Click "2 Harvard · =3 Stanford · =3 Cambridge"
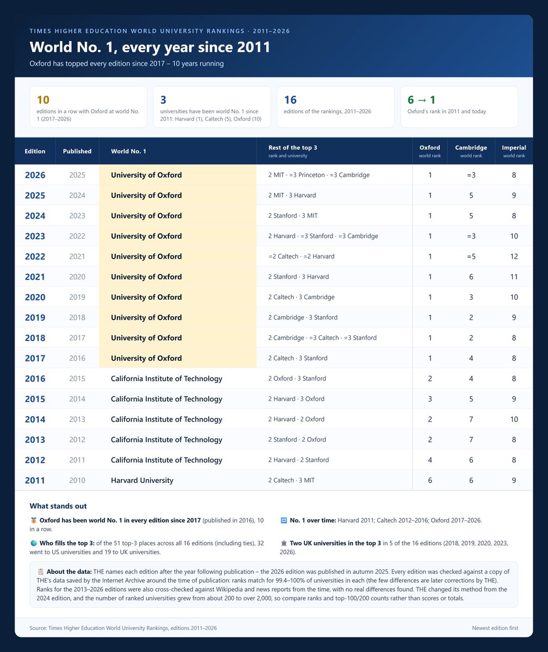 (x=323, y=236)
